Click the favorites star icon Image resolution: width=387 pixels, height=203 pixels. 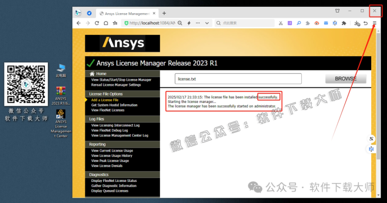[115, 23]
